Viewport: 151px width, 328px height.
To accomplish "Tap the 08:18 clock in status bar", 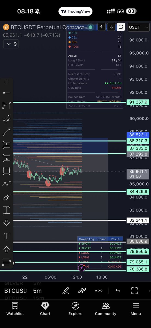I will point(25,11).
